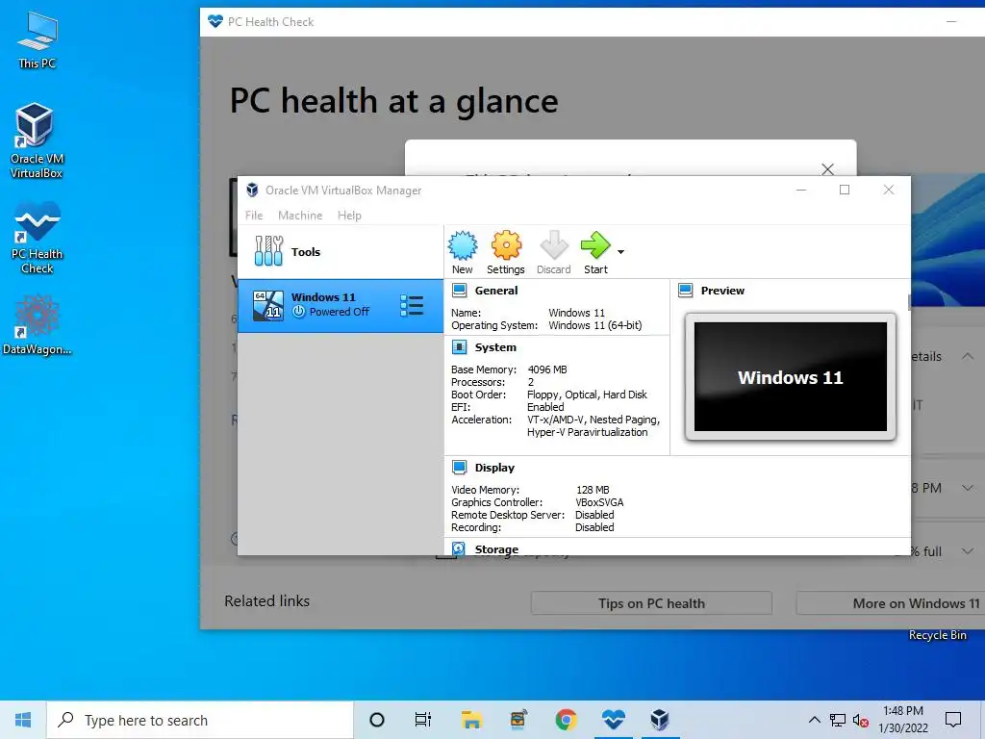This screenshot has height=739, width=985.
Task: Click the Display section heading
Action: (494, 468)
